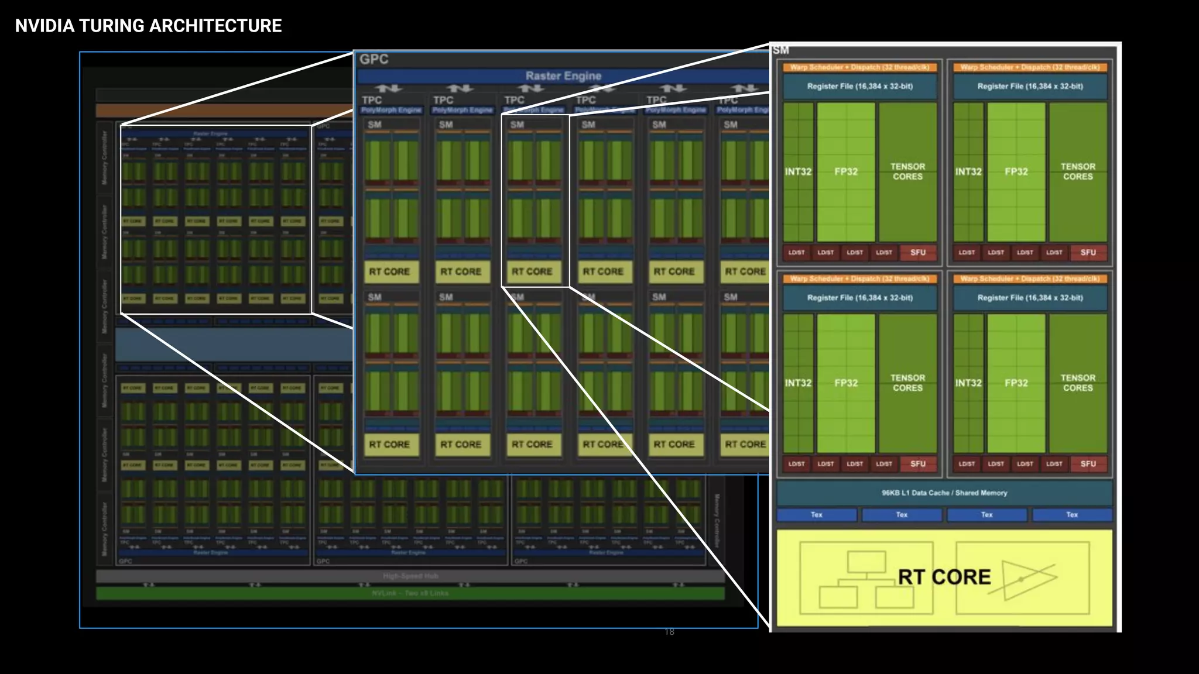Click "SFU" in the upper-right SM processing block

pyautogui.click(x=1088, y=252)
